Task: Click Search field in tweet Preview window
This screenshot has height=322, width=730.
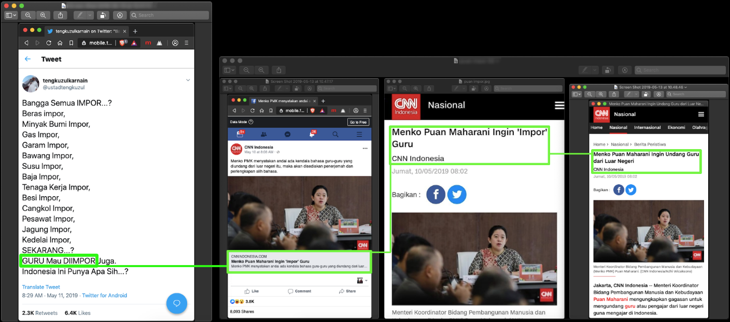Action: [168, 15]
